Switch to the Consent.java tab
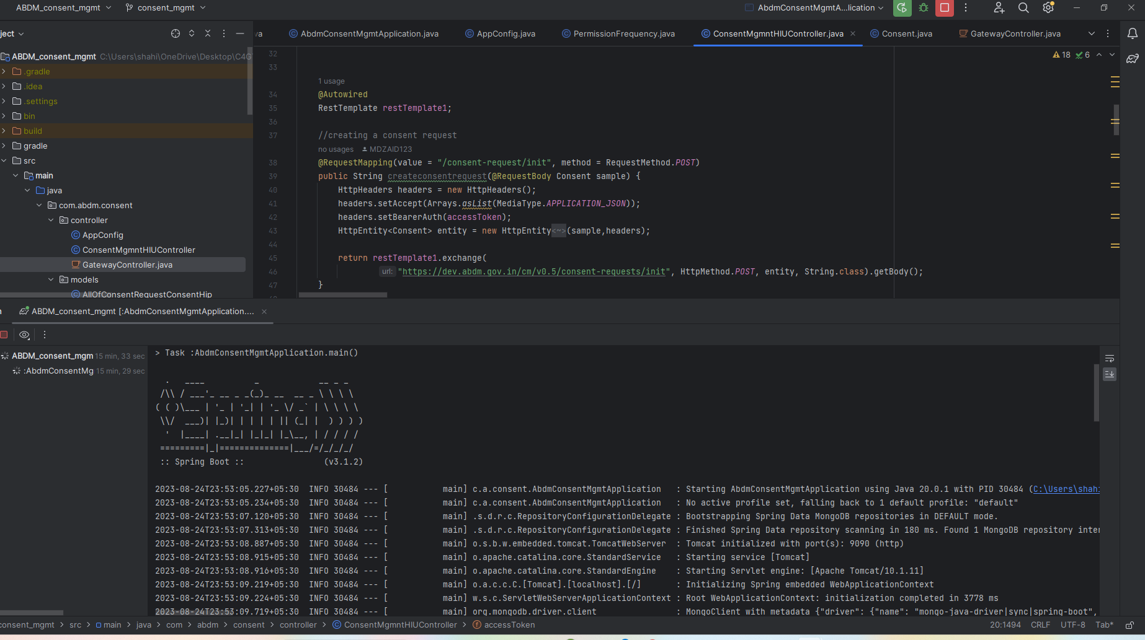The width and height of the screenshot is (1145, 640). (906, 33)
